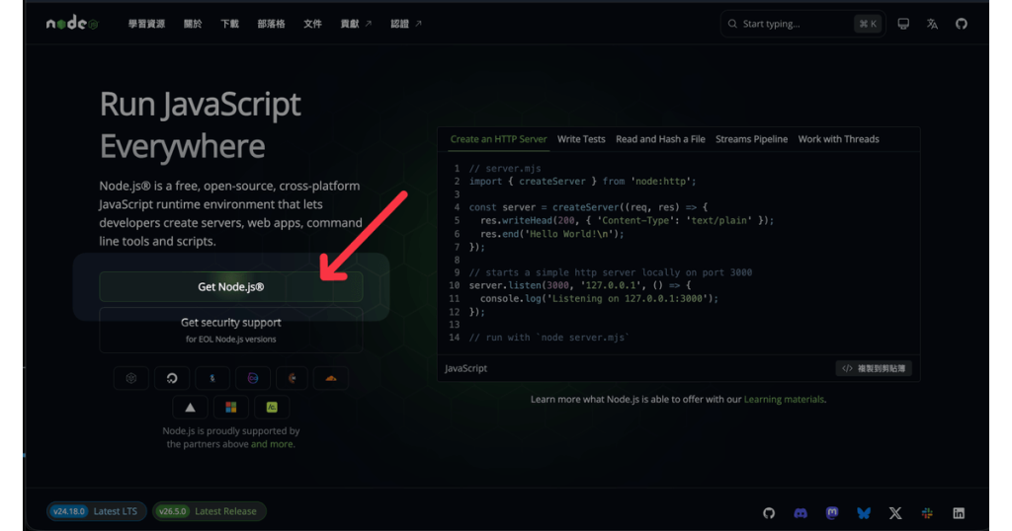Click the console.log 'Listening on' code line
Image resolution: width=1012 pixels, height=531 pixels.
point(599,298)
